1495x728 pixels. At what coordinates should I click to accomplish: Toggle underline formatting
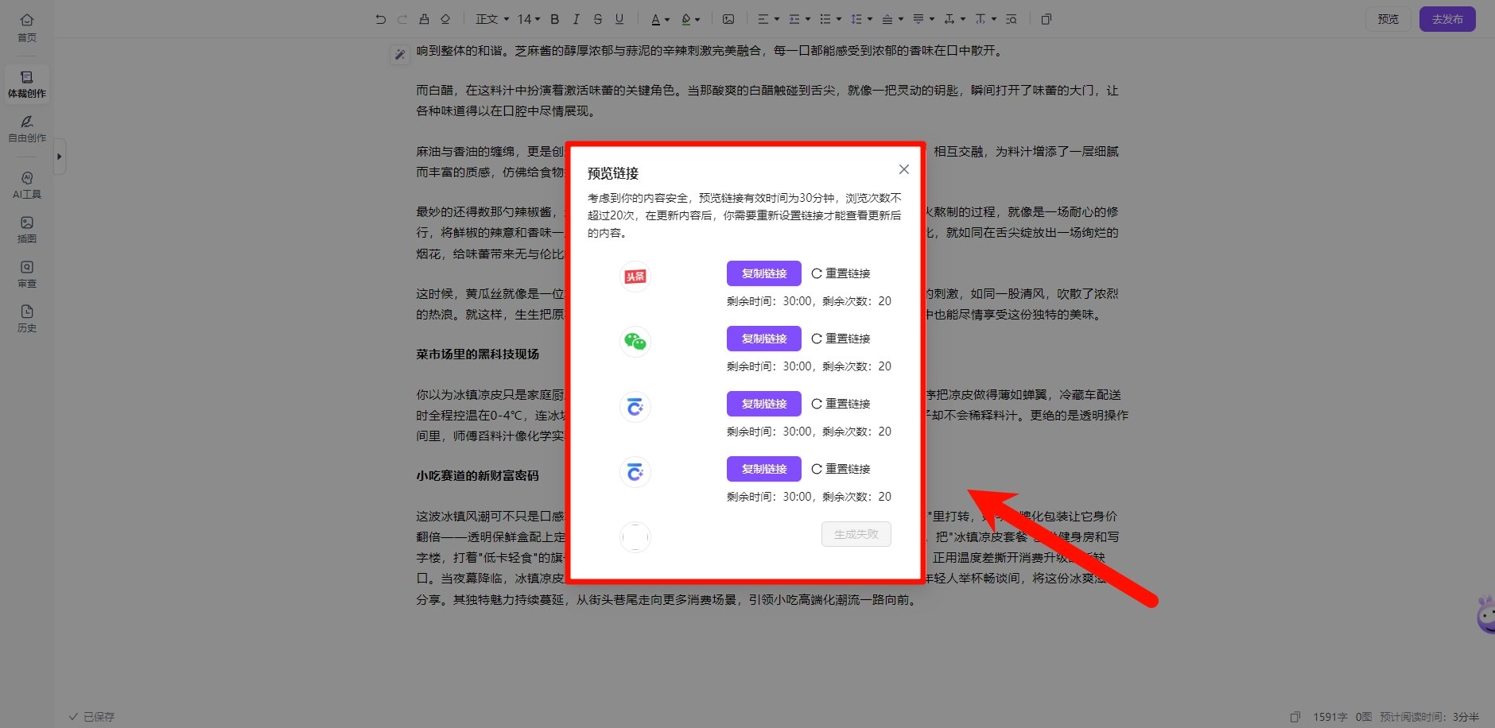pyautogui.click(x=619, y=19)
